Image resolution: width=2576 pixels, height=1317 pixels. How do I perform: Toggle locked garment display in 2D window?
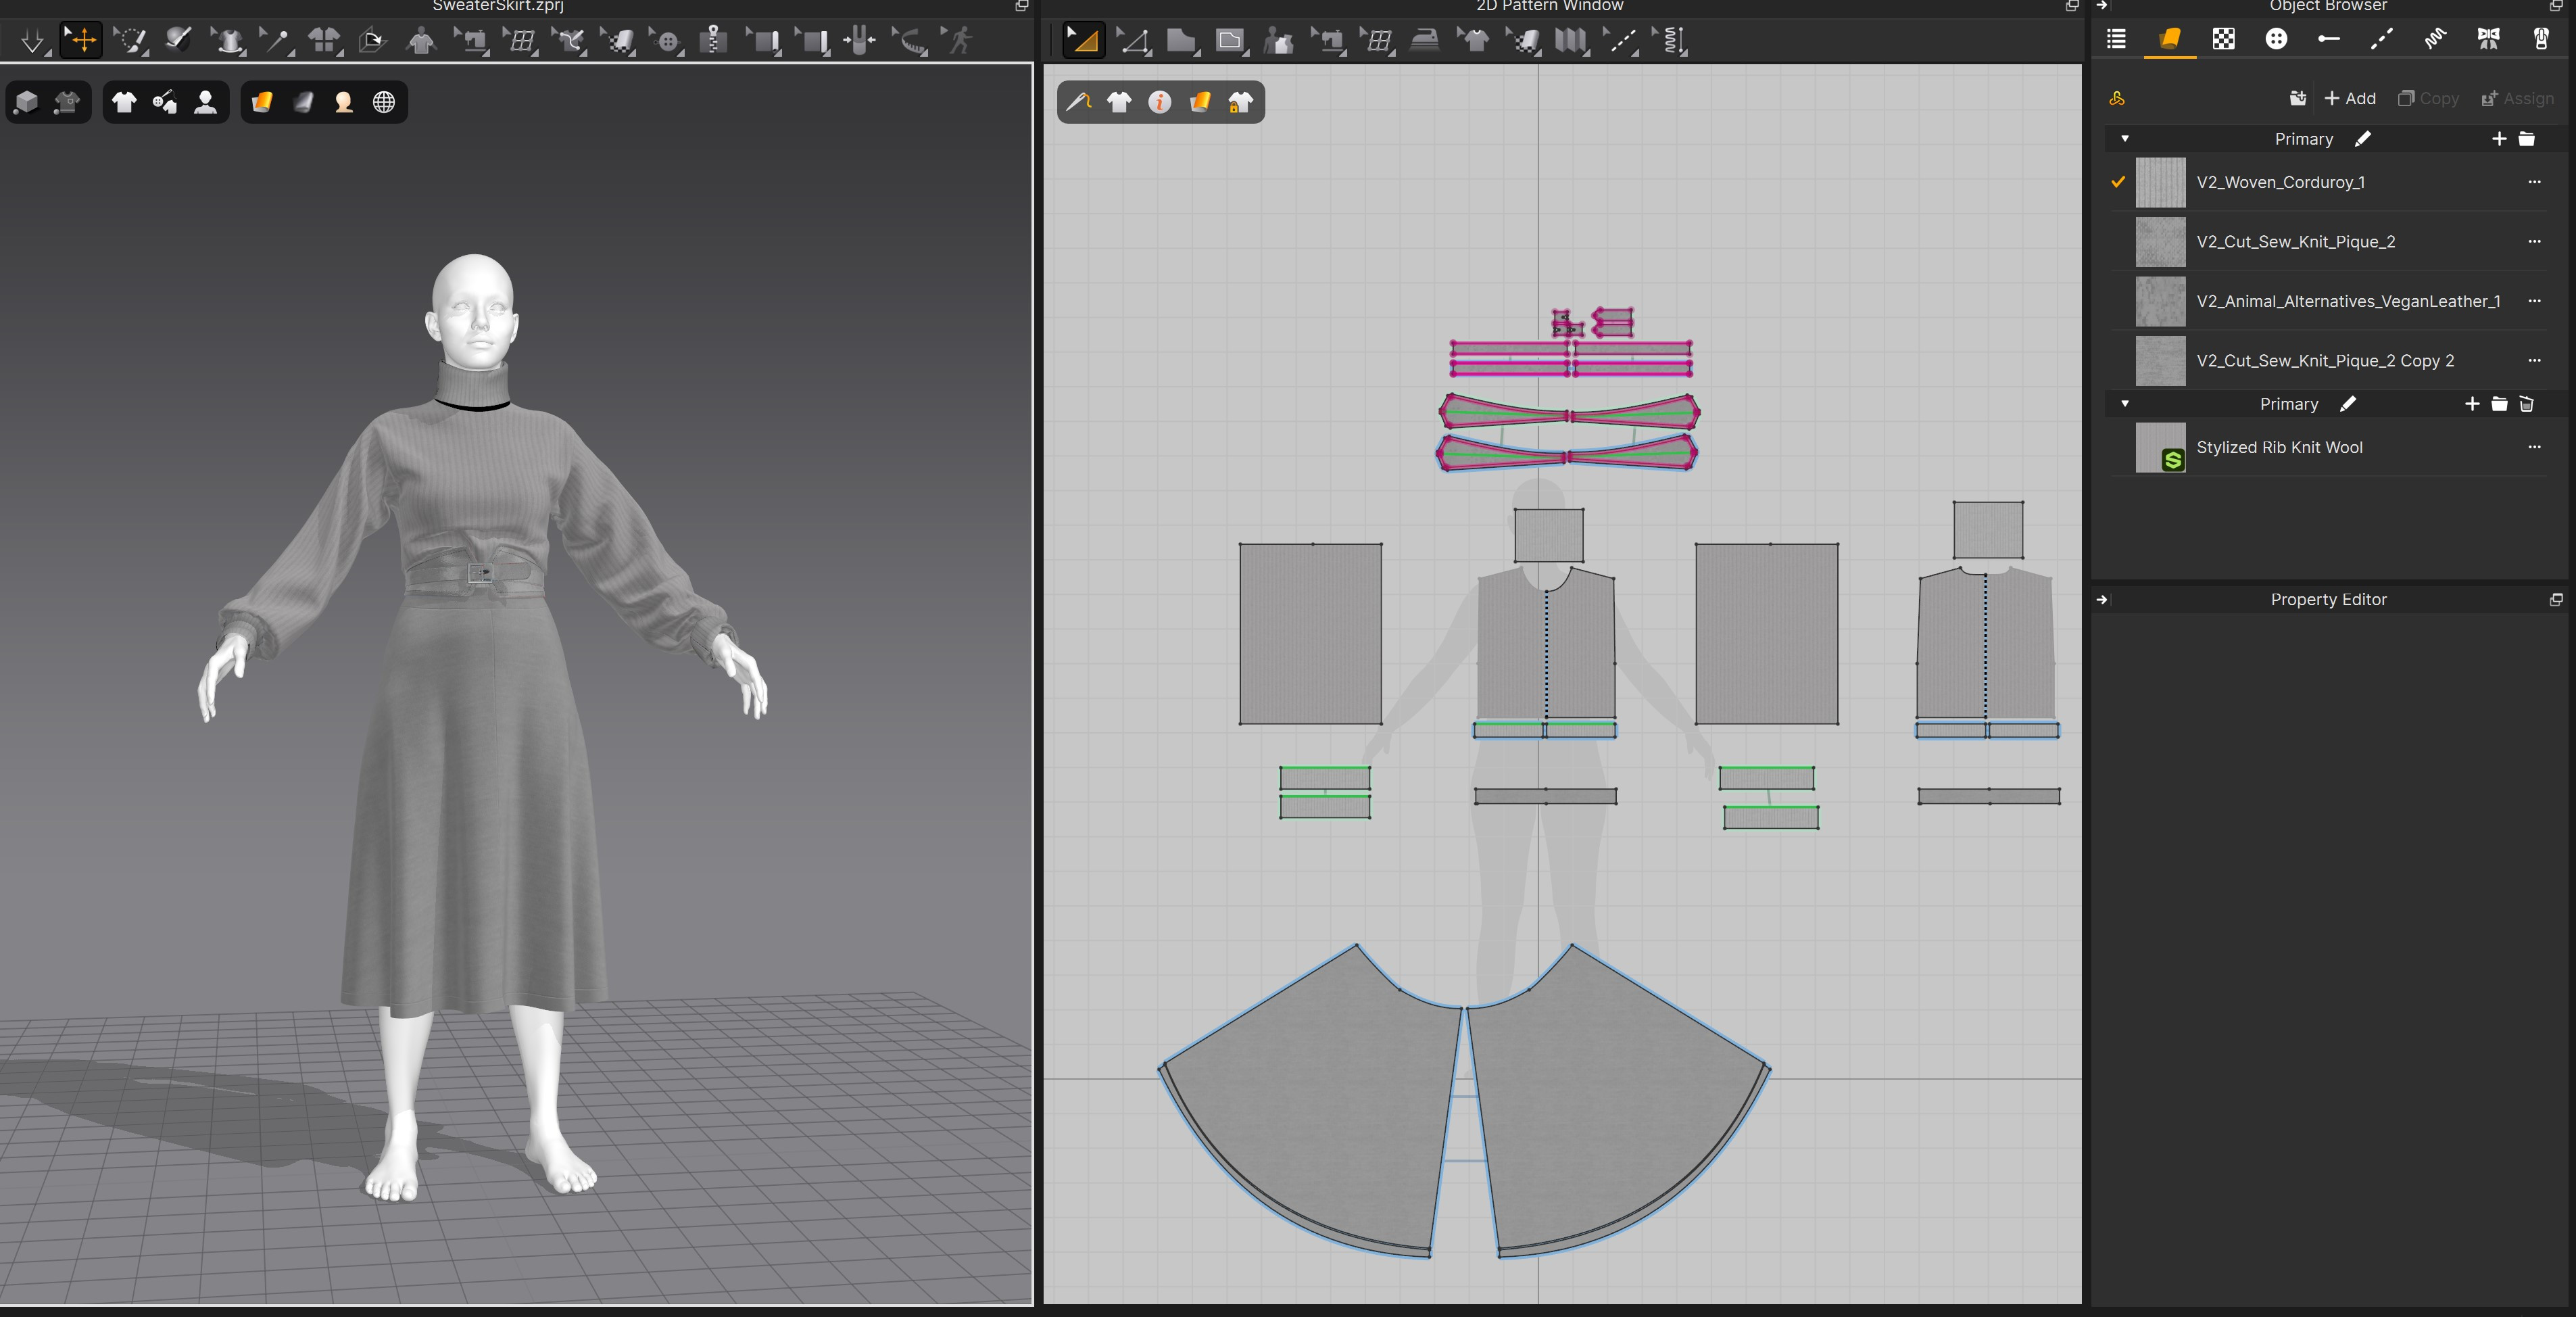[1240, 102]
